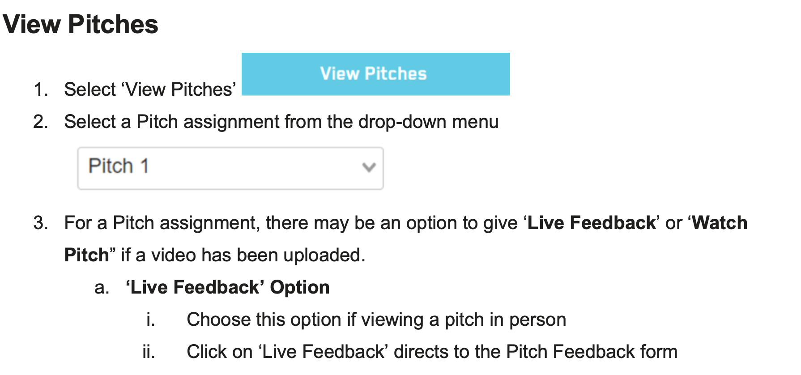Click the chevron arrow on Pitch dropdown
The height and width of the screenshot is (375, 801).
(x=368, y=167)
